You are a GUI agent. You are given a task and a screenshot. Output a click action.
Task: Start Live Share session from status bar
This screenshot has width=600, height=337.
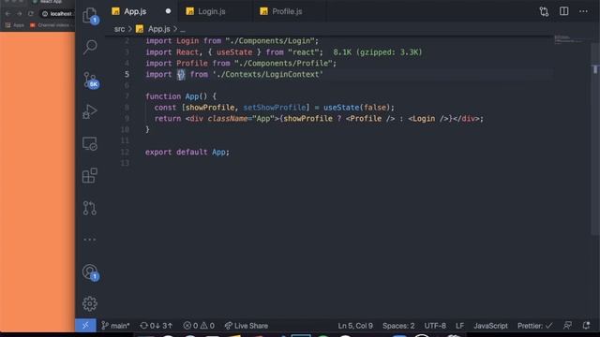point(246,326)
